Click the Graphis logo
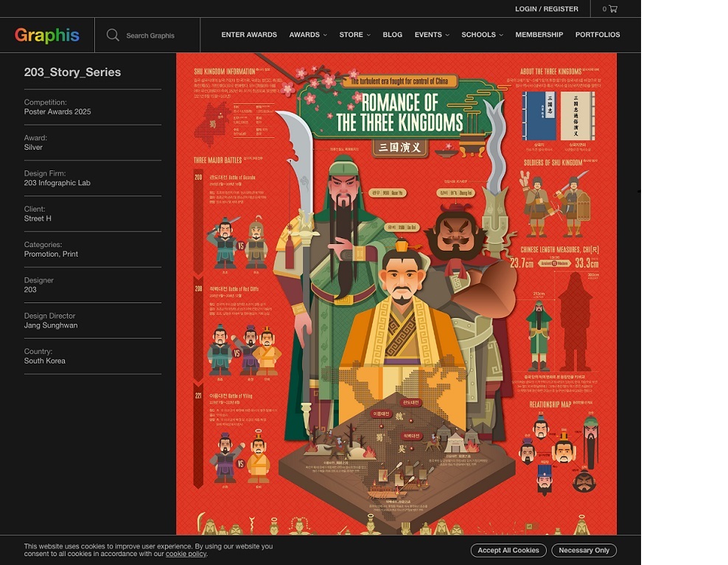 pyautogui.click(x=47, y=35)
